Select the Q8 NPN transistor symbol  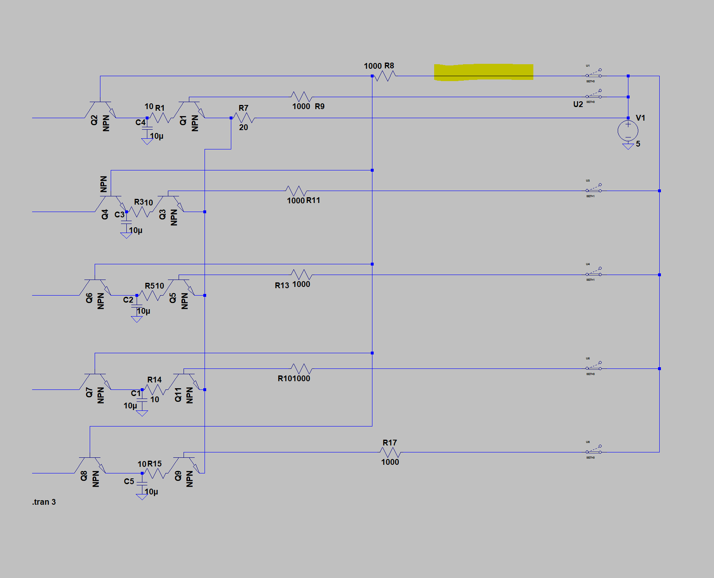[89, 465]
